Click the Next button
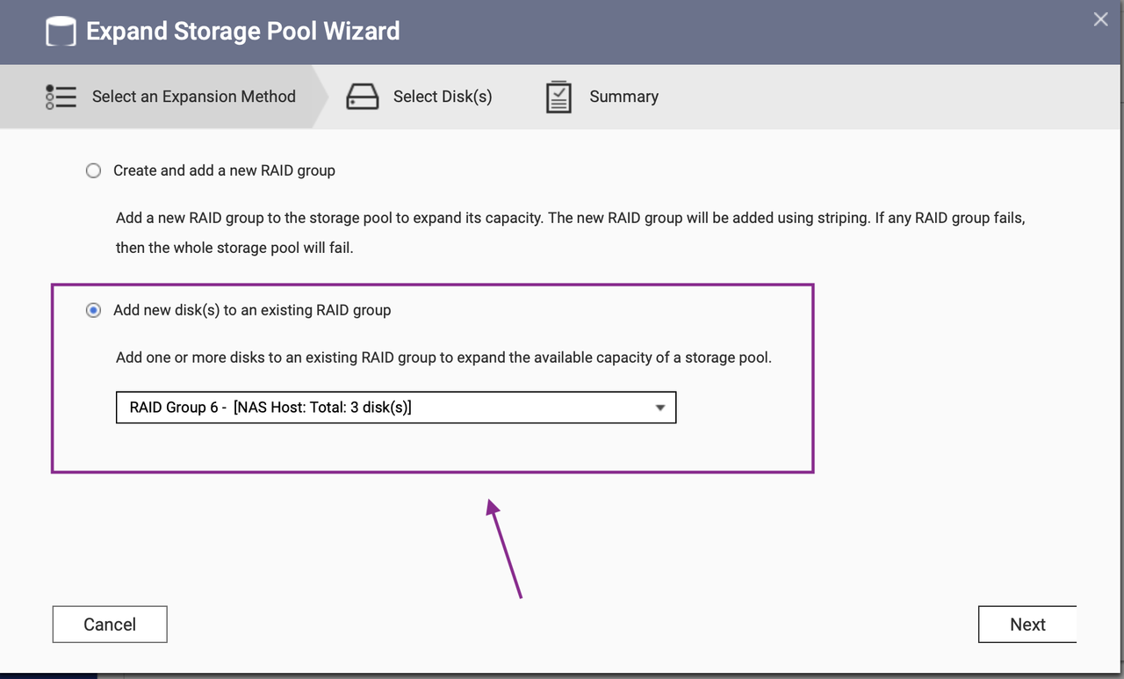This screenshot has height=679, width=1124. [x=1027, y=624]
